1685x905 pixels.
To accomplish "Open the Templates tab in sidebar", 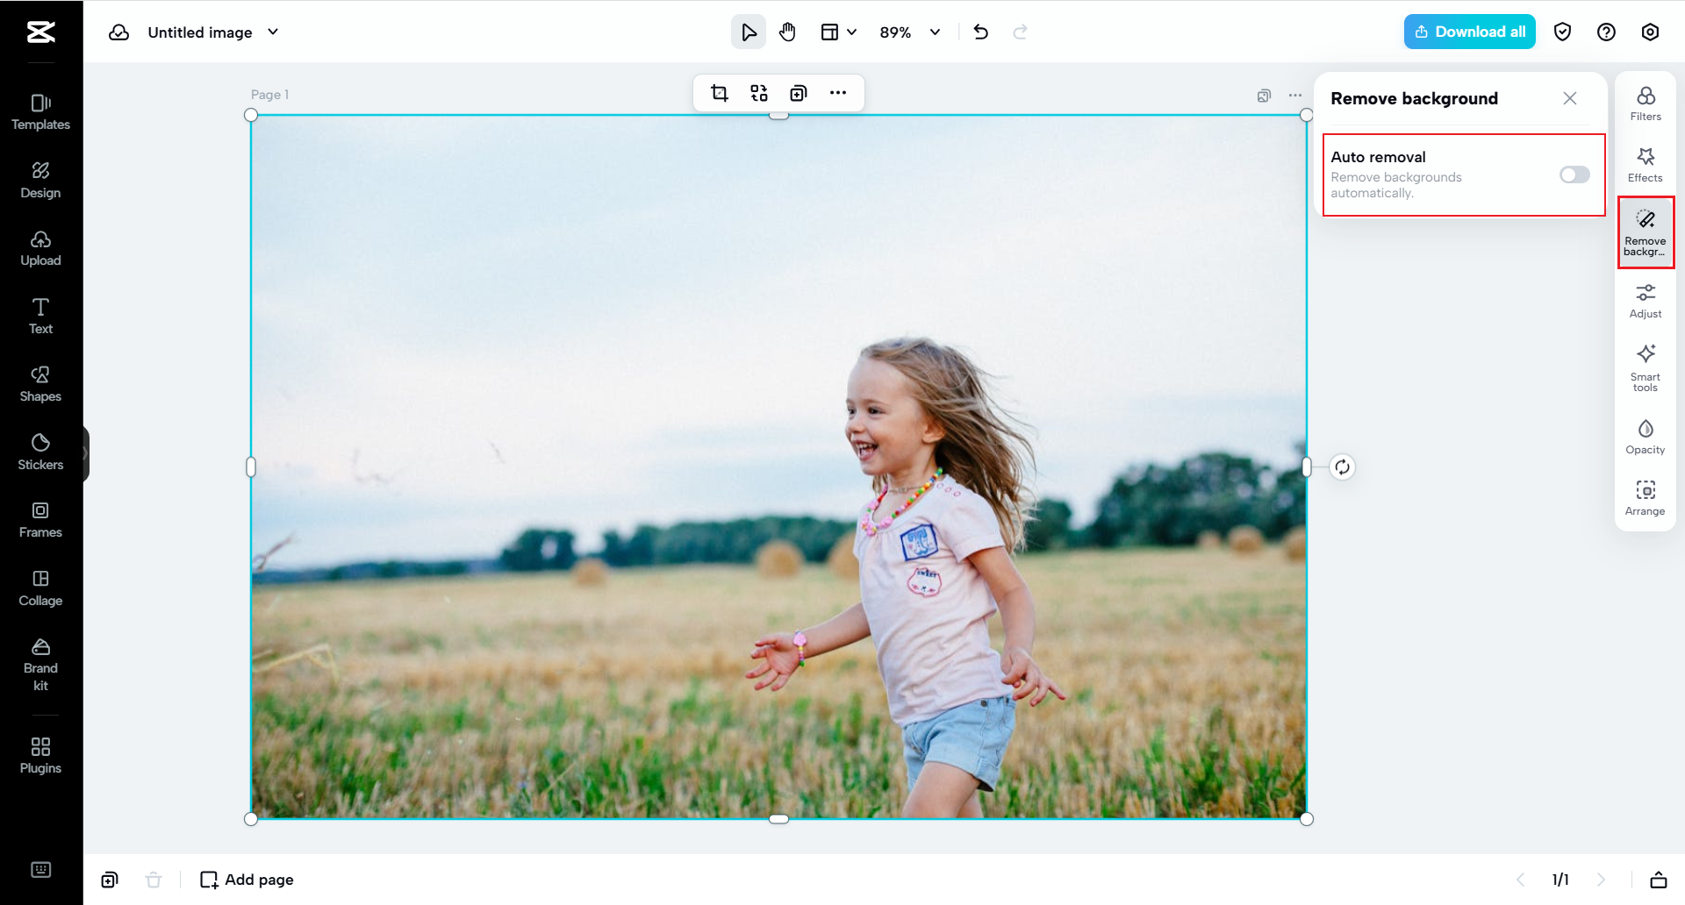I will [40, 111].
